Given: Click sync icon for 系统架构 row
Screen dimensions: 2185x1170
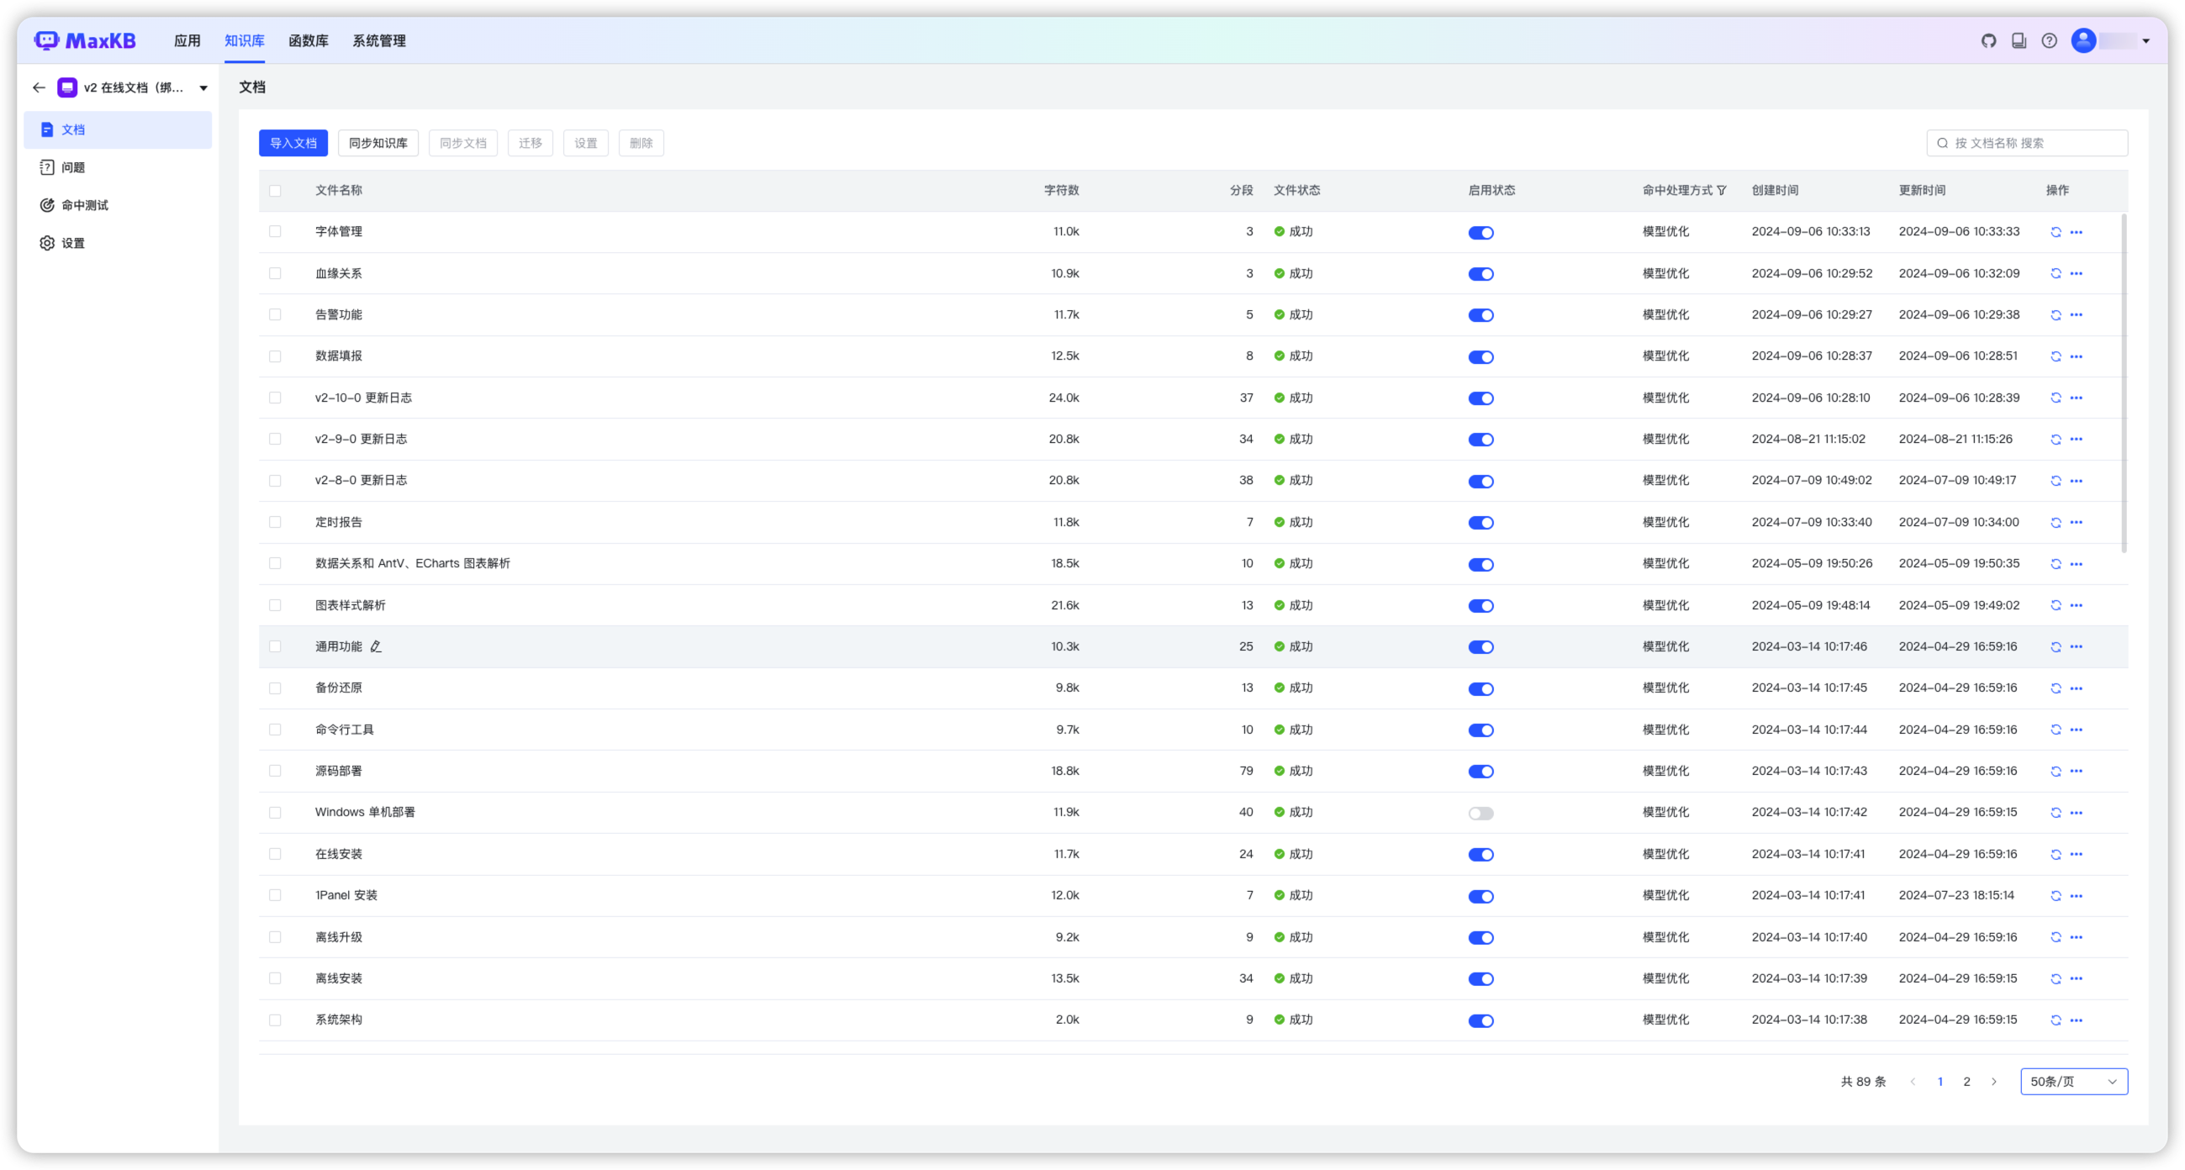Looking at the screenshot, I should (x=2056, y=1020).
